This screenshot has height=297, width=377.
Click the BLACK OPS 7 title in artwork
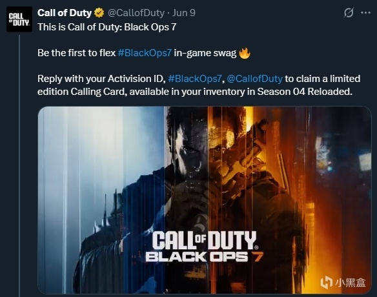pyautogui.click(x=205, y=257)
